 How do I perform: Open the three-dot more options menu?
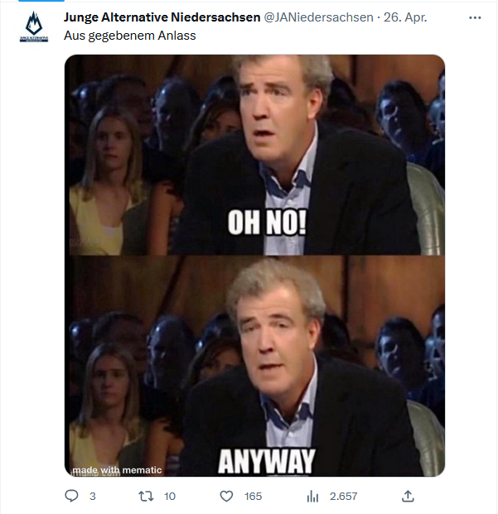475,17
